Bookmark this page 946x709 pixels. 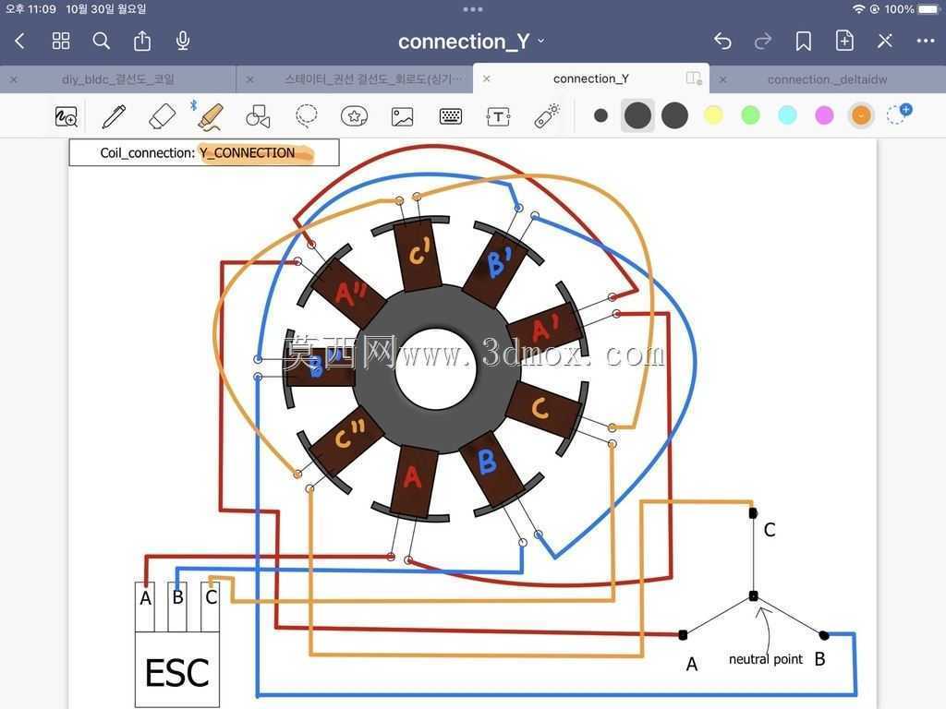click(x=803, y=41)
